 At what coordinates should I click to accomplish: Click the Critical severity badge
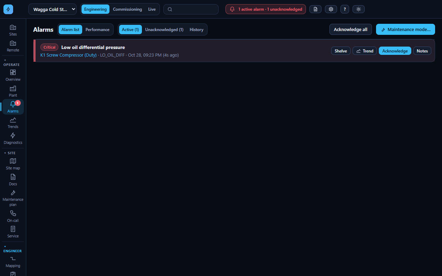coord(49,47)
